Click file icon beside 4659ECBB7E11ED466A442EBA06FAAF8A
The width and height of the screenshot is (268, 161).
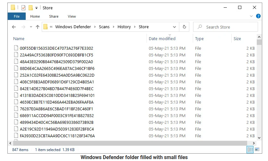coord(16,102)
